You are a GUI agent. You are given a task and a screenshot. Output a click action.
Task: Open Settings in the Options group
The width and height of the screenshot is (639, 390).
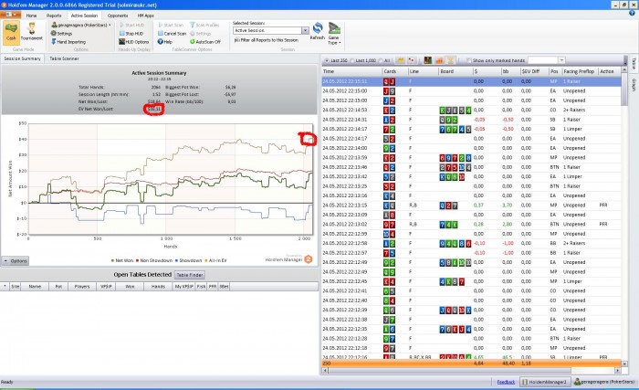click(61, 34)
